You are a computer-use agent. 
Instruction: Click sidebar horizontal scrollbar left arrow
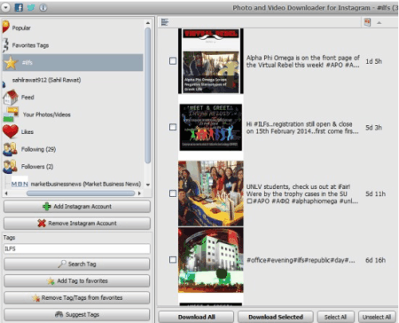click(5, 193)
